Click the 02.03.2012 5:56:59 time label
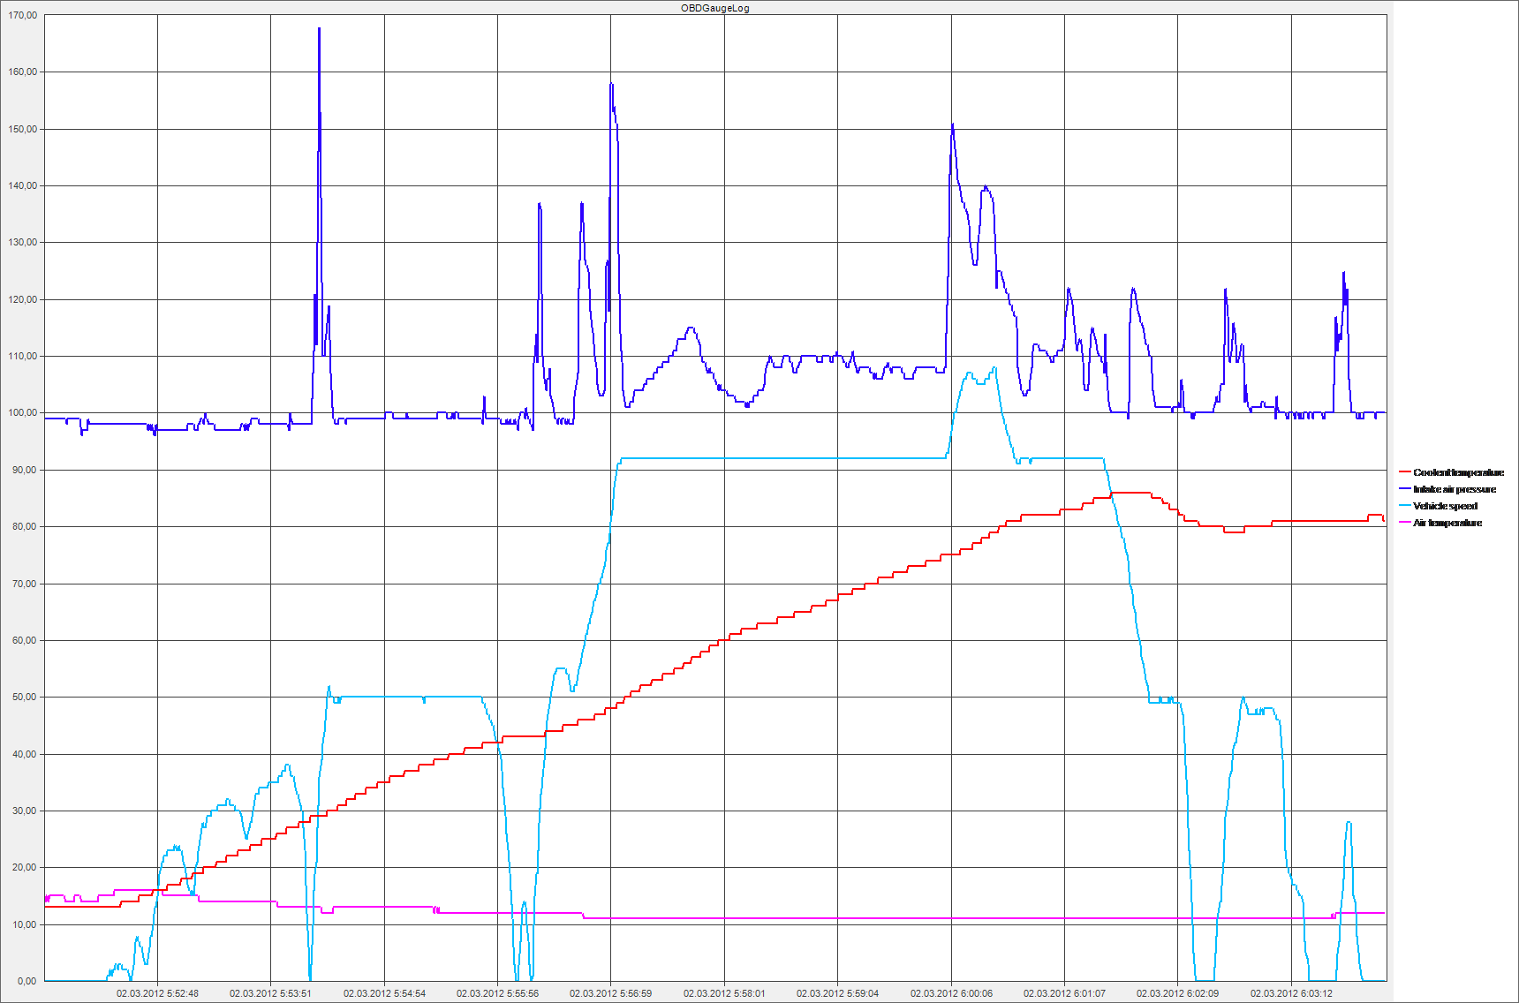The image size is (1519, 1003). click(610, 993)
